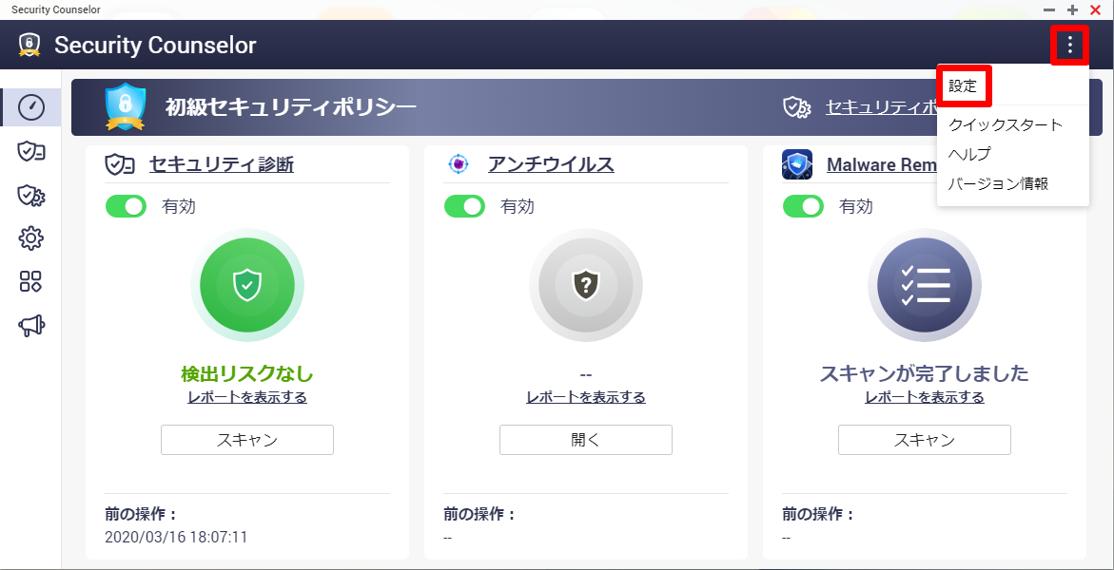Open the security apps grid sidebar icon
1114x570 pixels.
click(x=30, y=282)
